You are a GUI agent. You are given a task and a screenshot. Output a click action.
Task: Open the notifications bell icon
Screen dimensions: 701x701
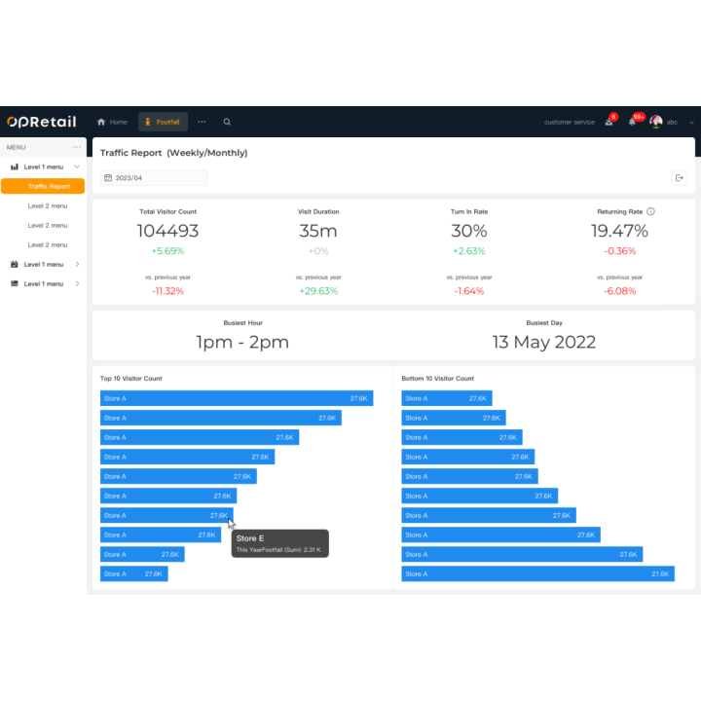[x=633, y=122]
